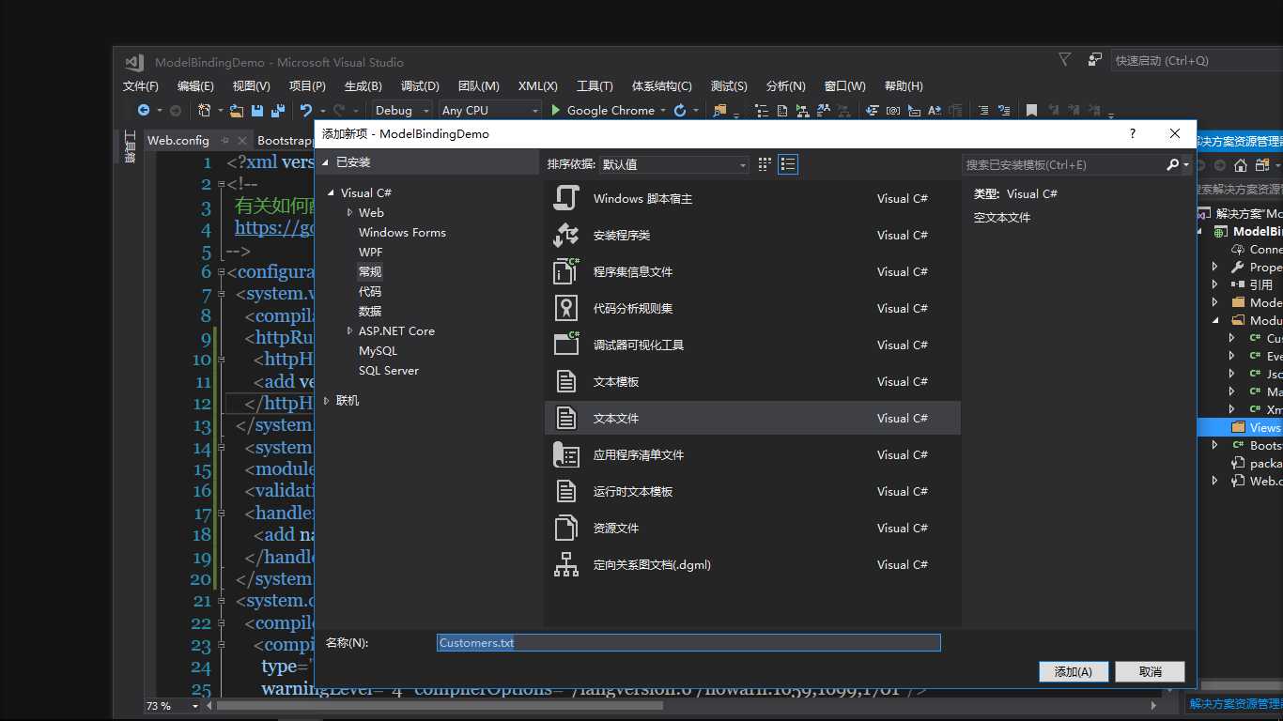This screenshot has height=721, width=1283.
Task: Select the 运行时文本模板 template icon
Action: pos(566,491)
